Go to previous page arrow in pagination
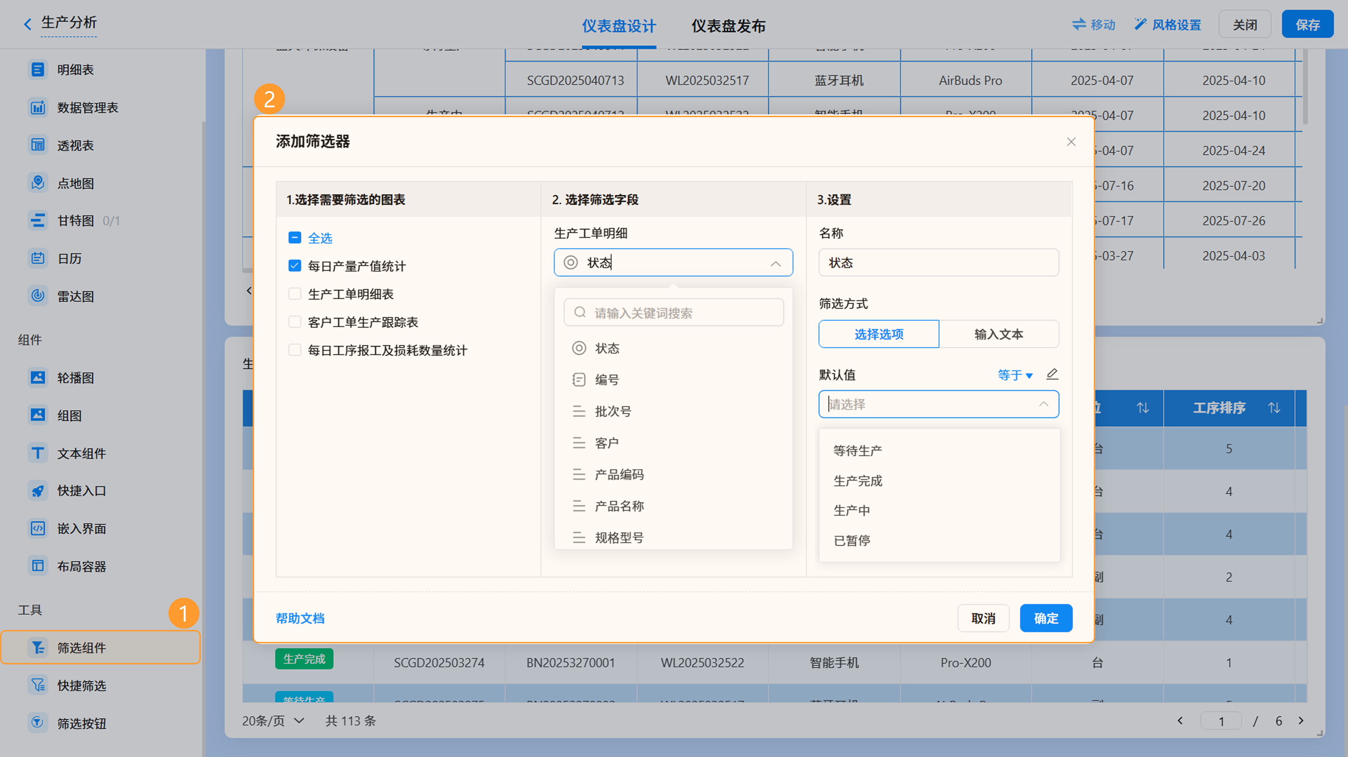 [1181, 721]
